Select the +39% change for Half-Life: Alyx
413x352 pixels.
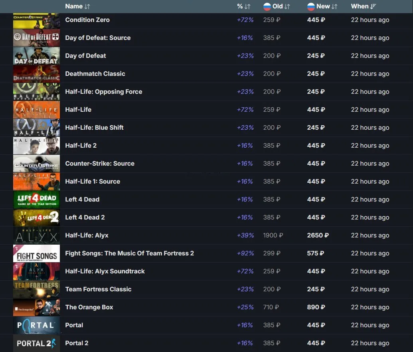245,235
